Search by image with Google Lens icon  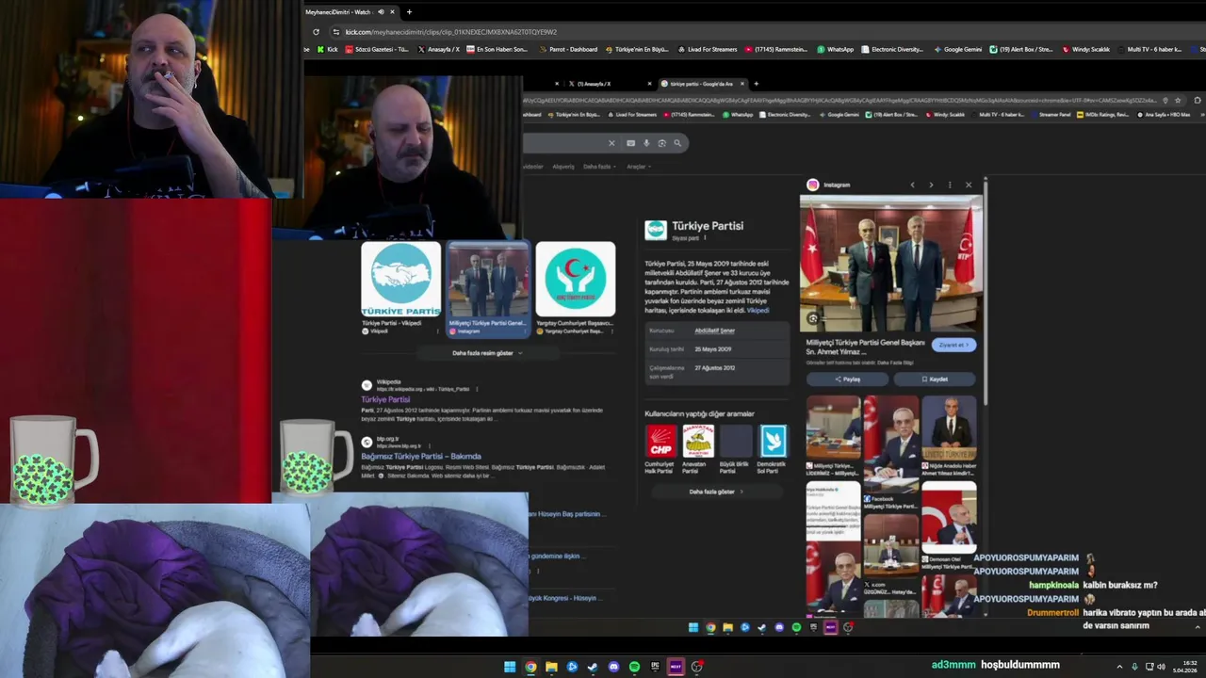[x=661, y=143]
